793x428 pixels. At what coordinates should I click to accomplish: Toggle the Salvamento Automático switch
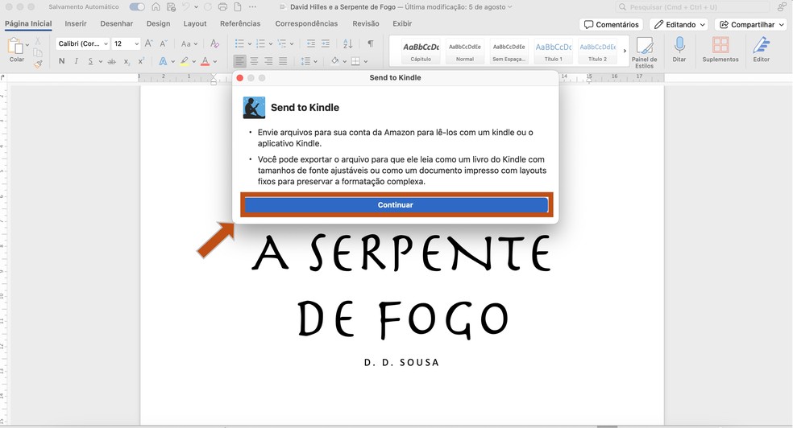[x=137, y=7]
